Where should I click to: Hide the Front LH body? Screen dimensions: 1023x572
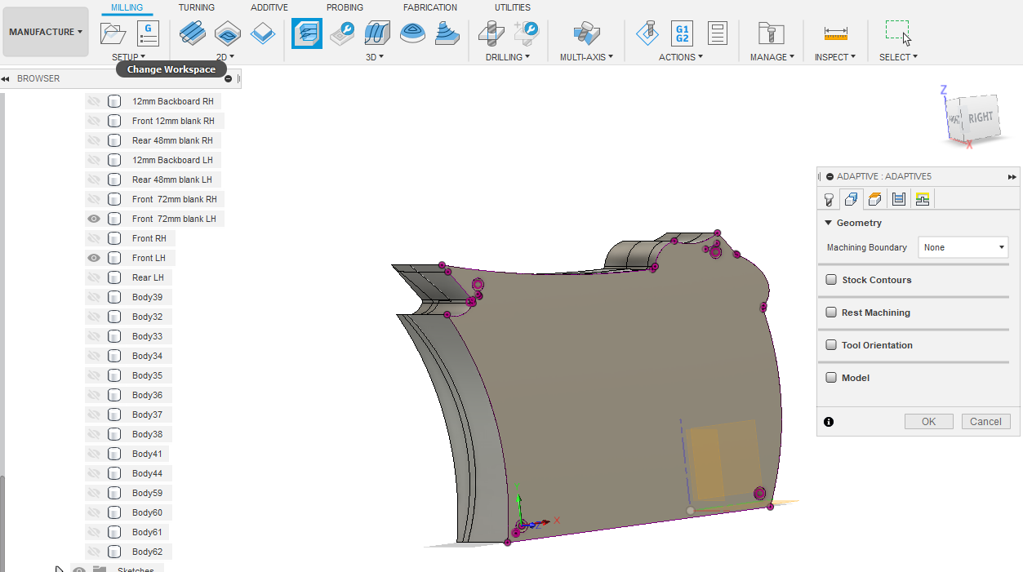94,258
